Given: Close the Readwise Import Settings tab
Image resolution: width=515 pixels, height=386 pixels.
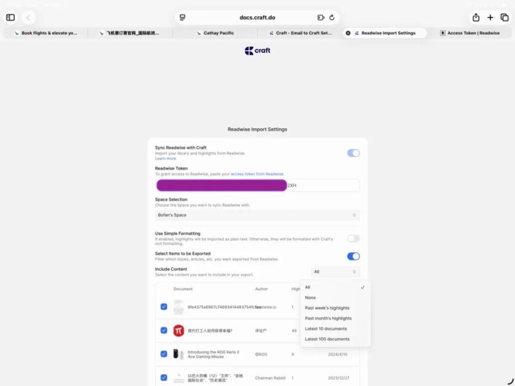Looking at the screenshot, I should pos(348,33).
